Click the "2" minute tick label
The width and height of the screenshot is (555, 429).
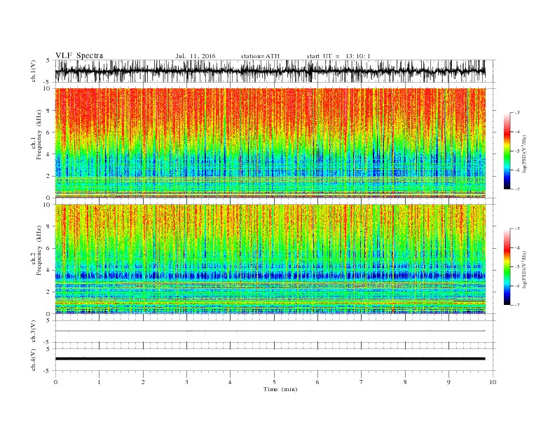click(143, 382)
